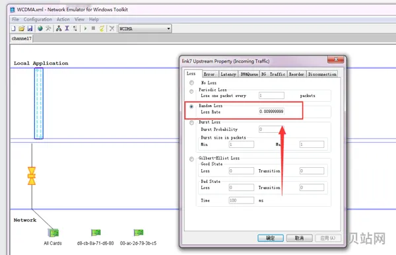Viewport: 396px width, 255px height.
Task: Click the Lose one packet every field
Action: 271,96
